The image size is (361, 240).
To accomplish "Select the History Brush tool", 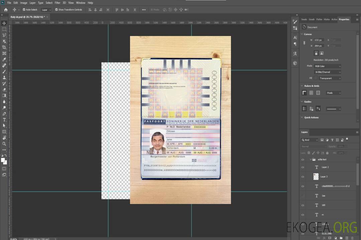I will [4, 83].
